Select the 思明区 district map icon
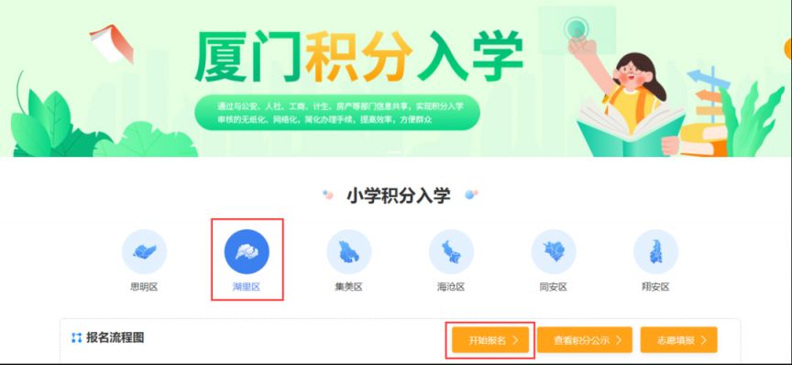Viewport: 792px width, 365px height. (x=144, y=252)
